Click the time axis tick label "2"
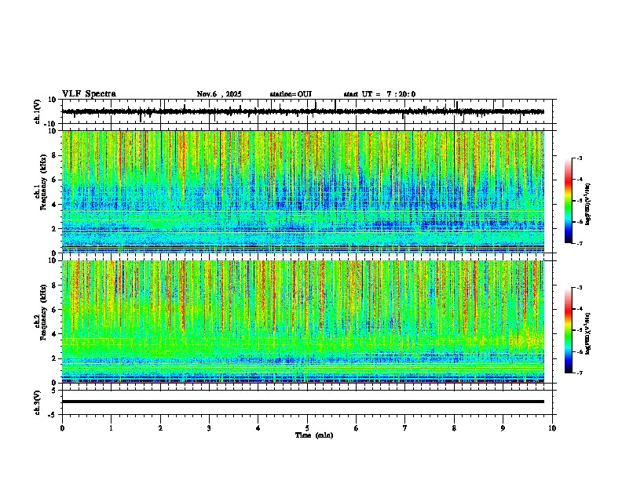622x480 pixels. pos(160,428)
